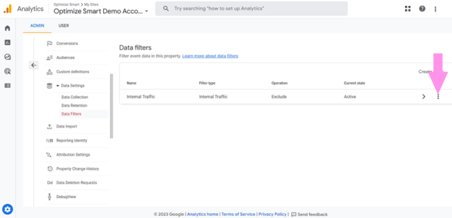452x218 pixels.
Task: Expand Internal Traffic row chevron
Action: click(424, 96)
